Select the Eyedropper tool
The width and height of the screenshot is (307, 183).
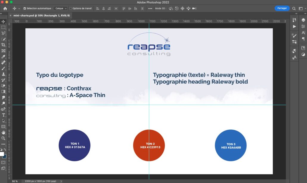point(3,57)
